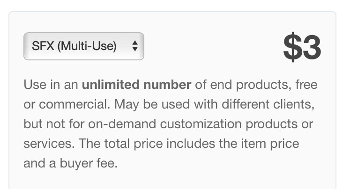Click "Use in an" at description start
Image resolution: width=343 pixels, height=189 pixels.
pyautogui.click(x=51, y=85)
